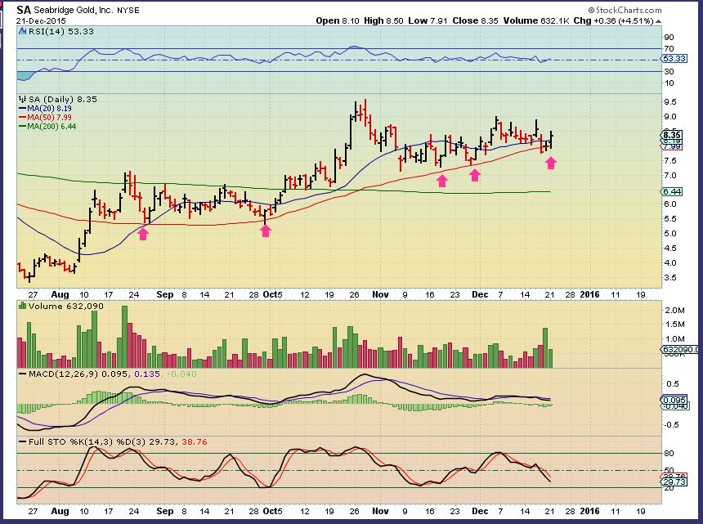Click the 632090 volume tag on right axis
Image resolution: width=703 pixels, height=524 pixels.
click(x=679, y=349)
